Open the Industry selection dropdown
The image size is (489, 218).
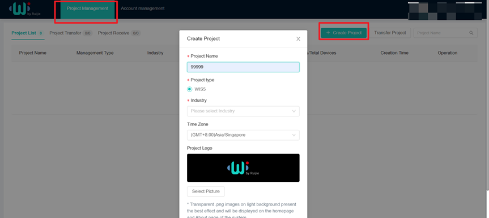tap(243, 111)
